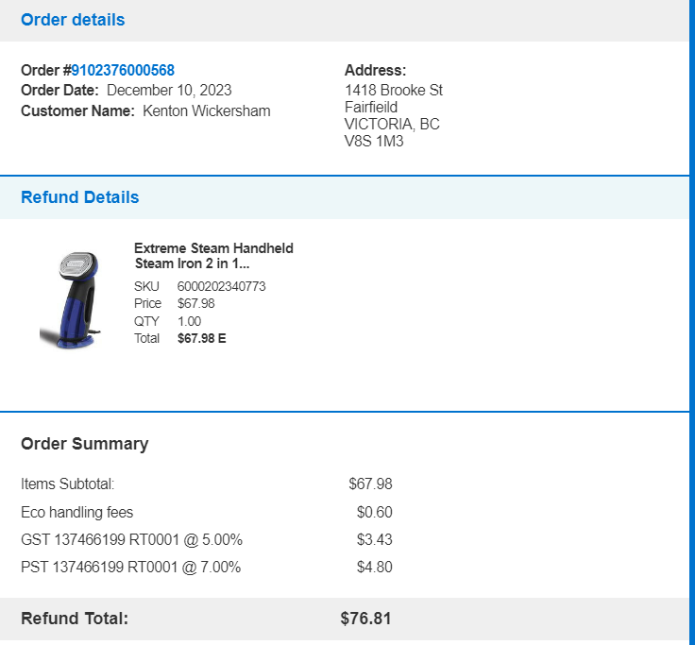Click the PST 7.00% line label

coord(130,567)
